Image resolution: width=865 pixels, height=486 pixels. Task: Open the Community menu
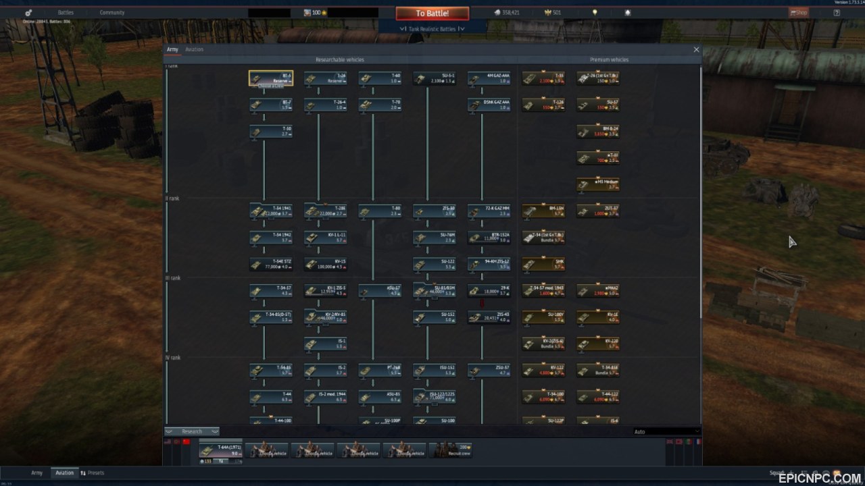point(112,12)
